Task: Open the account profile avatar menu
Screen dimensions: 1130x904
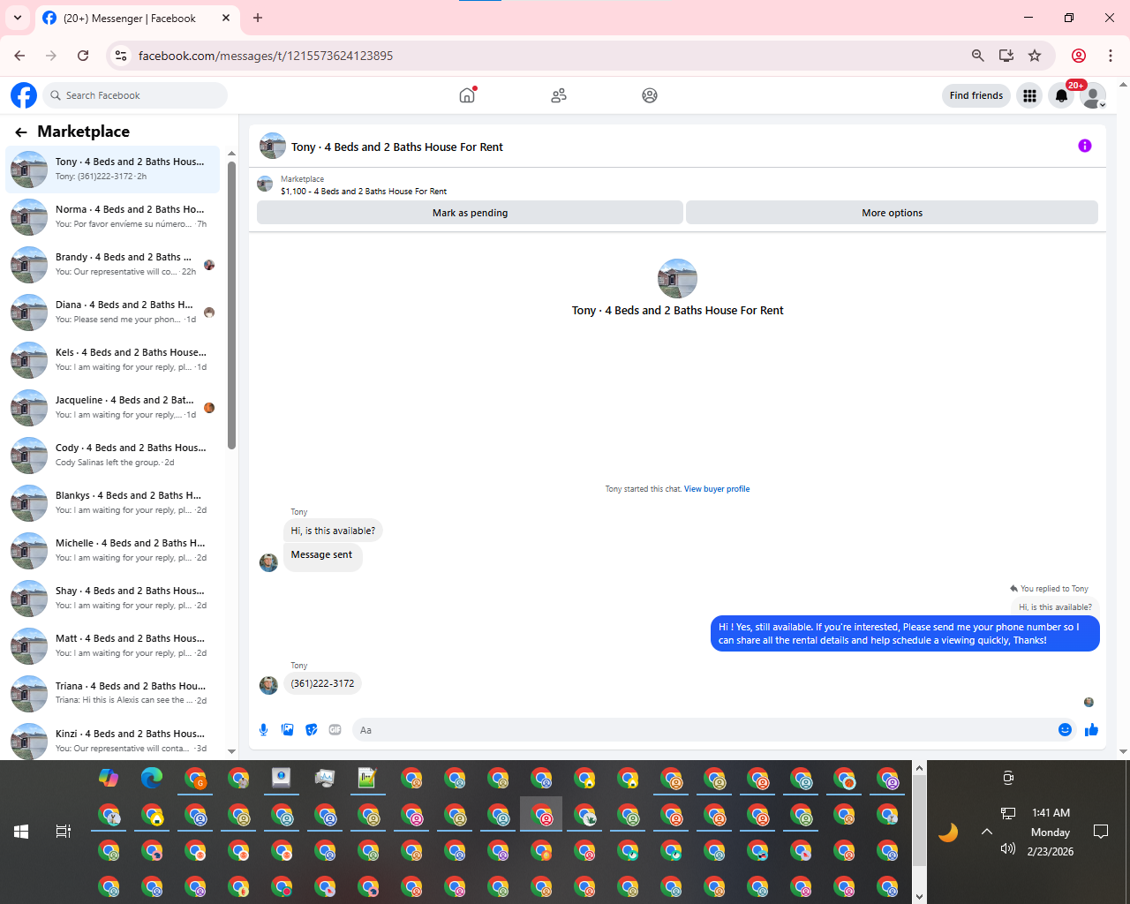Action: 1093,95
